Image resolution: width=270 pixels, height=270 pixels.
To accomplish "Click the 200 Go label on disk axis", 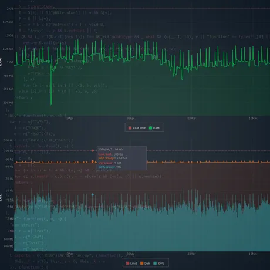I will point(9,140).
